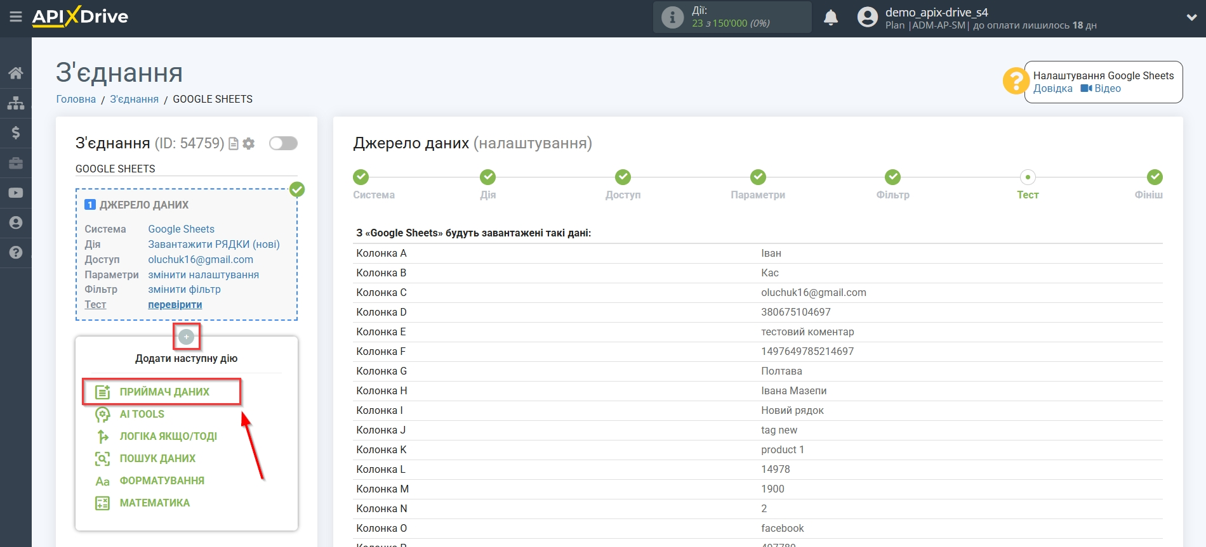1206x547 pixels.
Task: Click the value 380675104697
Action: click(x=796, y=312)
